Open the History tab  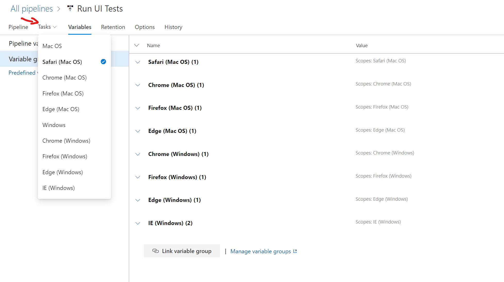coord(173,27)
